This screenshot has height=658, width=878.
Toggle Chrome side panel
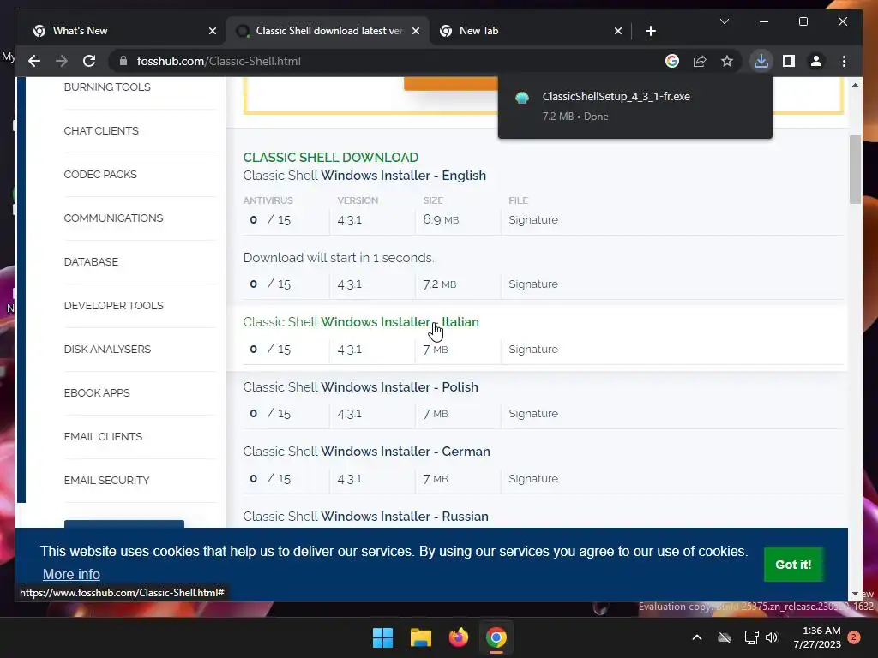tap(789, 61)
